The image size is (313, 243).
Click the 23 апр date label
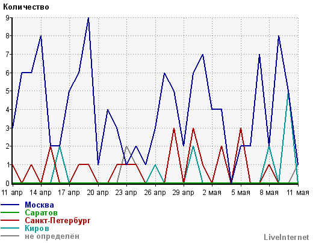126,193
